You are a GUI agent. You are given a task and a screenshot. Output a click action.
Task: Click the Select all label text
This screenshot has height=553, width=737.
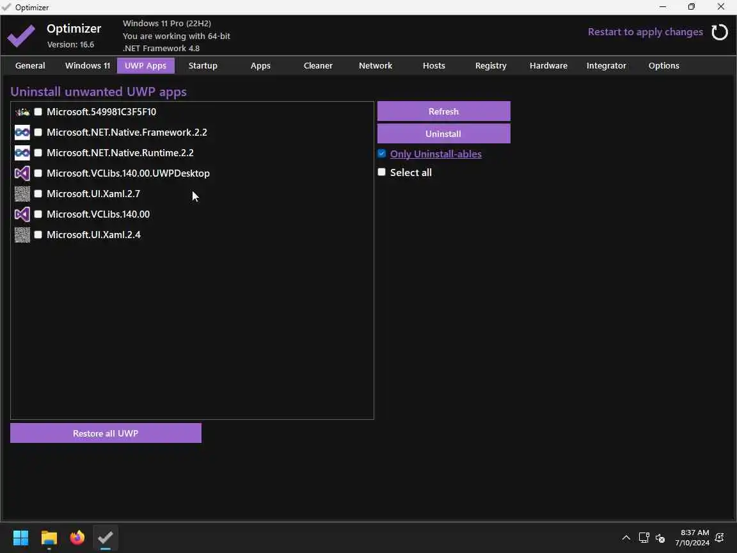[x=411, y=173]
